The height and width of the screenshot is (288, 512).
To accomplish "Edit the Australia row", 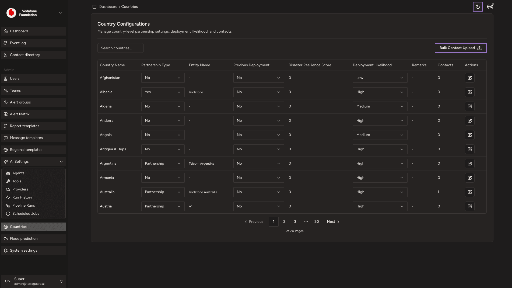I will click(469, 192).
